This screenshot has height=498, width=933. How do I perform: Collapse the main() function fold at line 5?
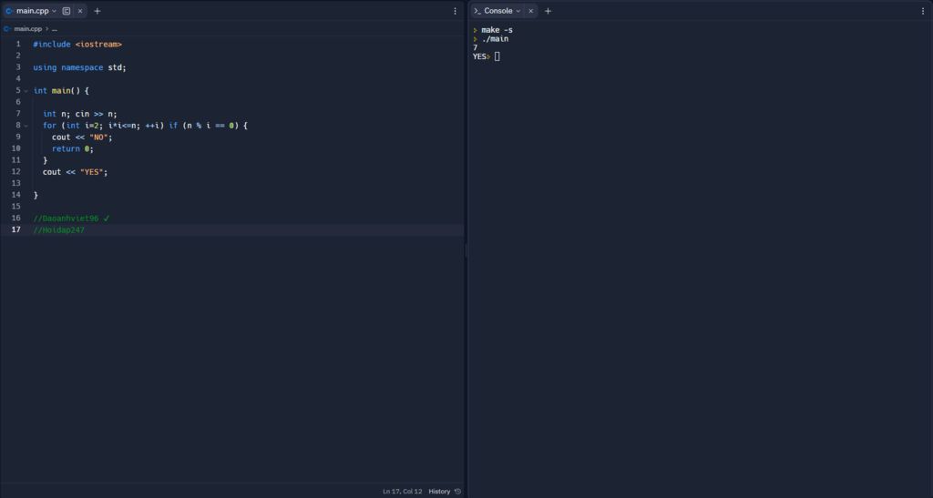(x=26, y=91)
